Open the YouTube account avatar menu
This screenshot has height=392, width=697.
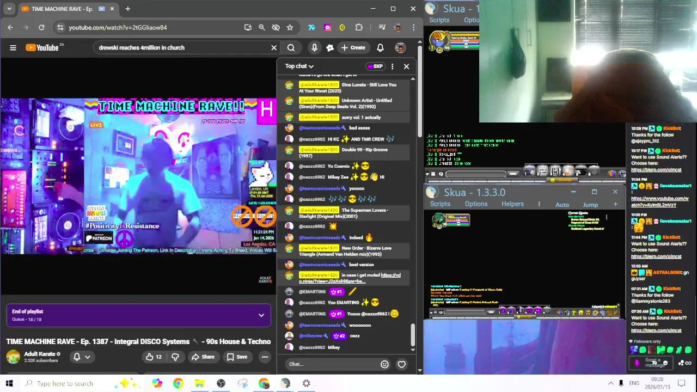[400, 48]
